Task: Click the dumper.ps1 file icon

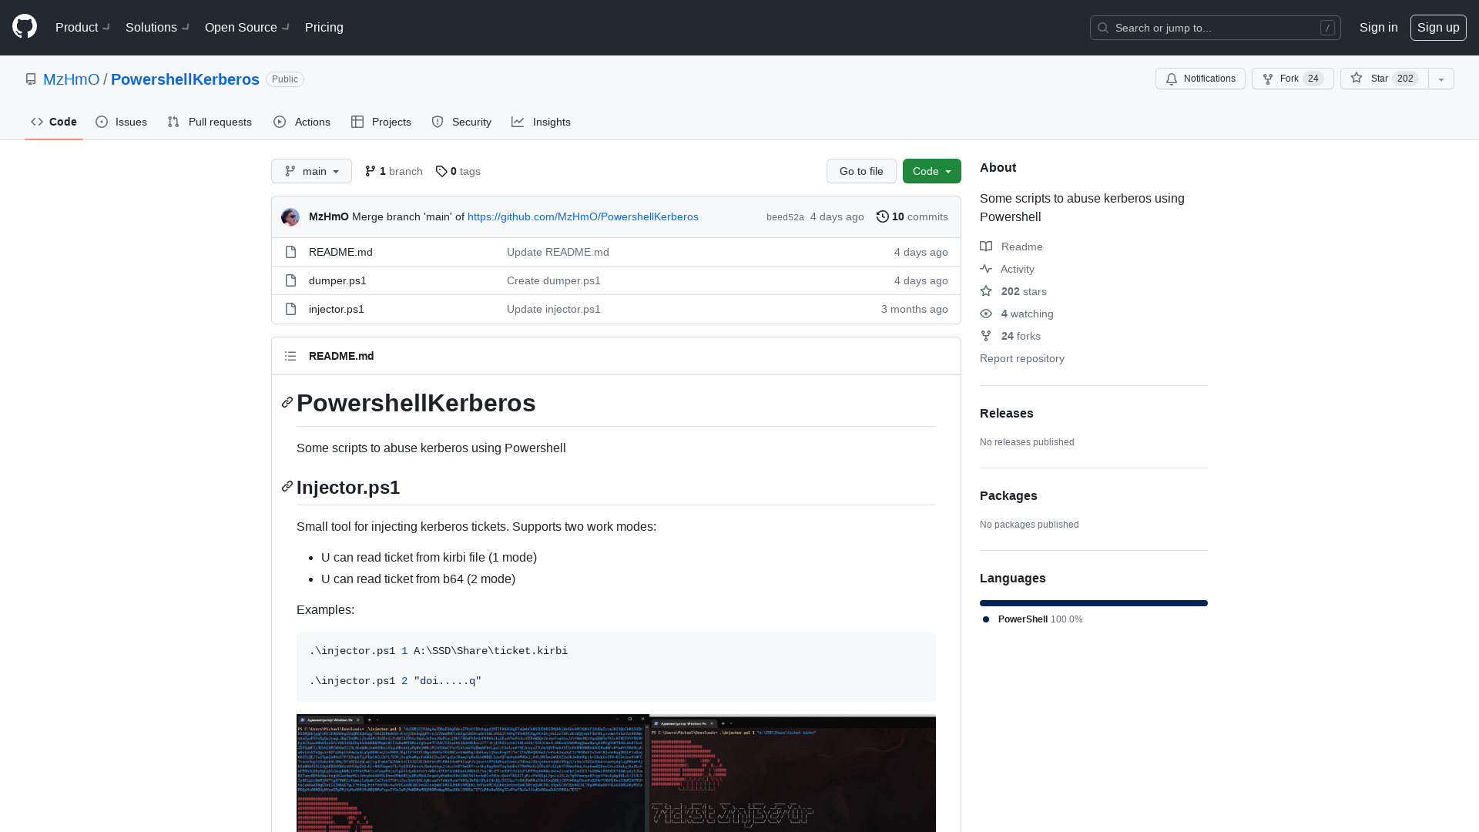Action: 290,280
